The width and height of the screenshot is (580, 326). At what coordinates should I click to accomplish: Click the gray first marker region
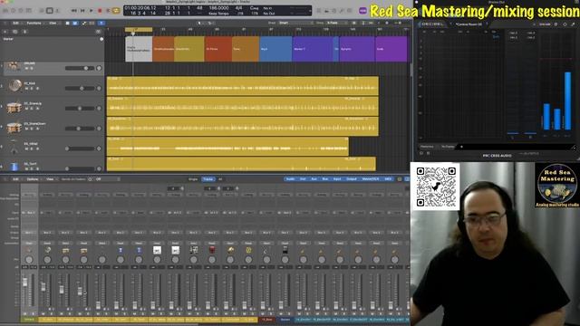[139, 49]
